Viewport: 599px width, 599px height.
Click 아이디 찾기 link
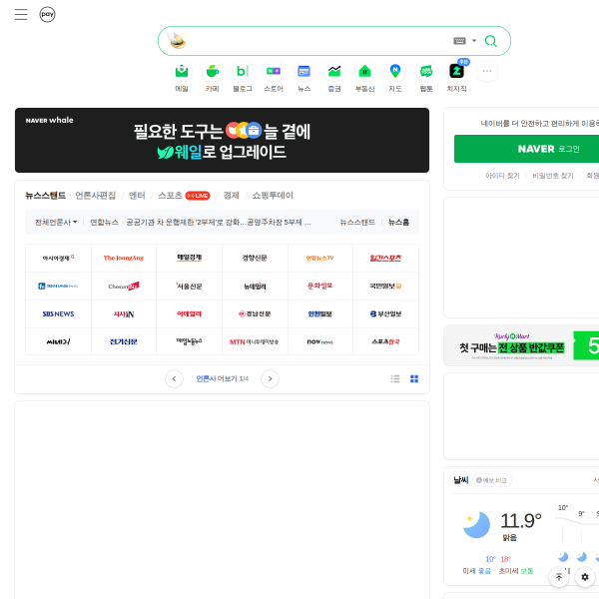[x=502, y=176]
